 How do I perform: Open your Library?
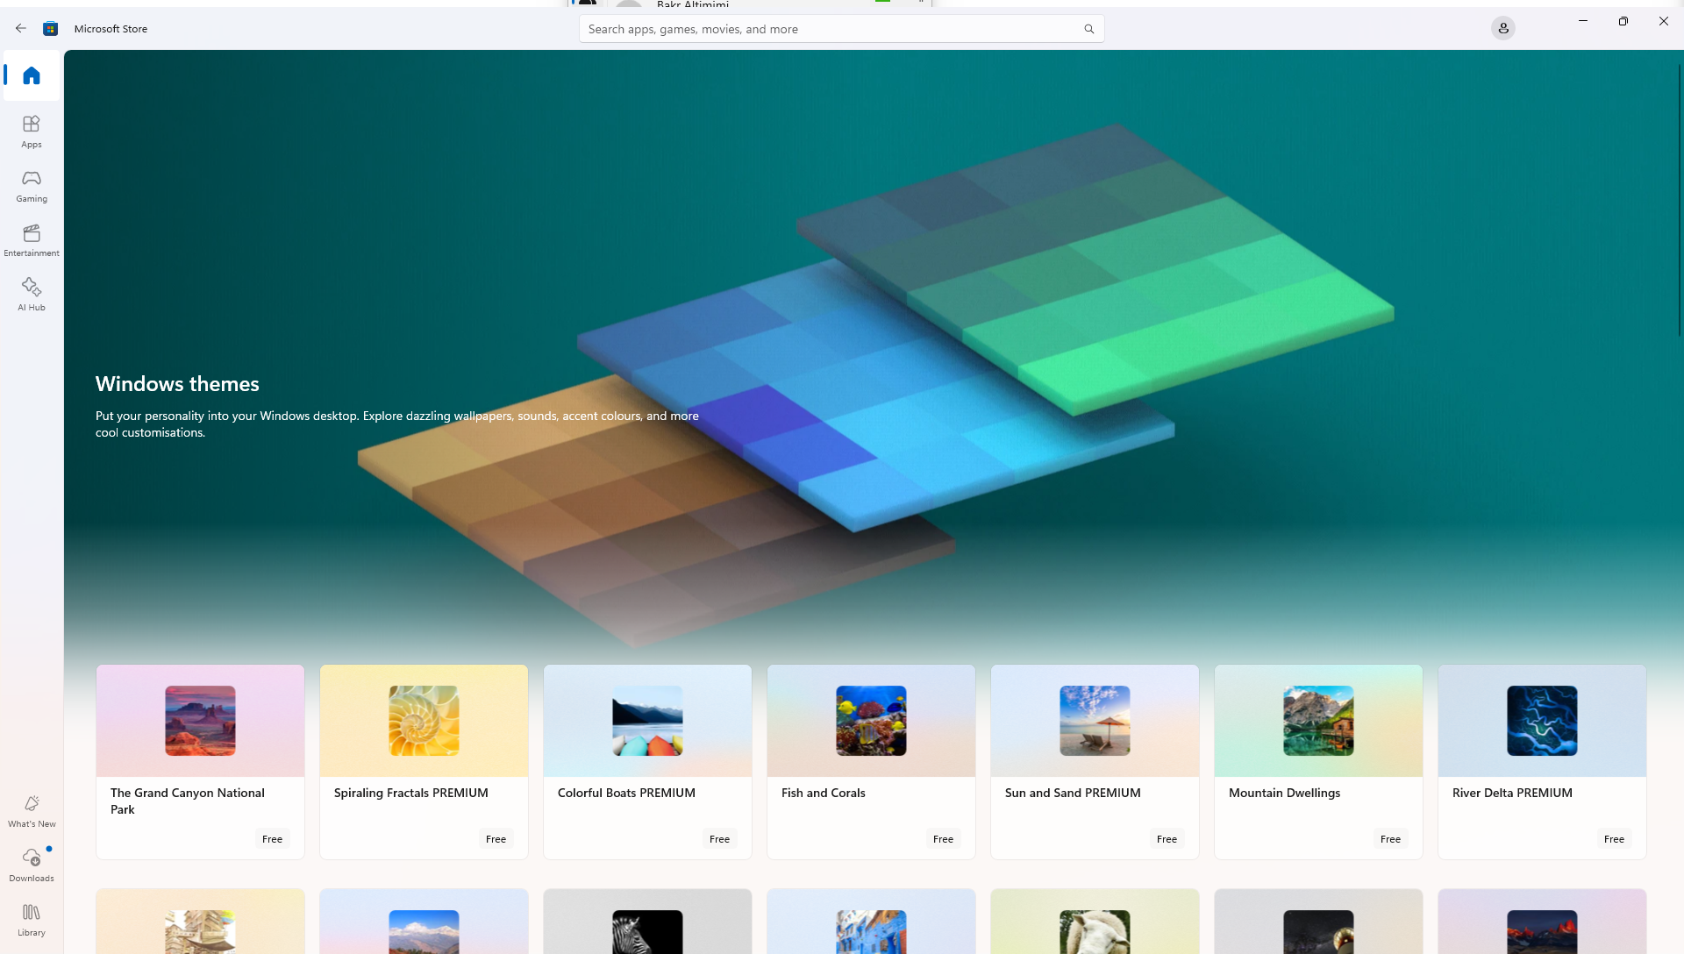pyautogui.click(x=32, y=919)
